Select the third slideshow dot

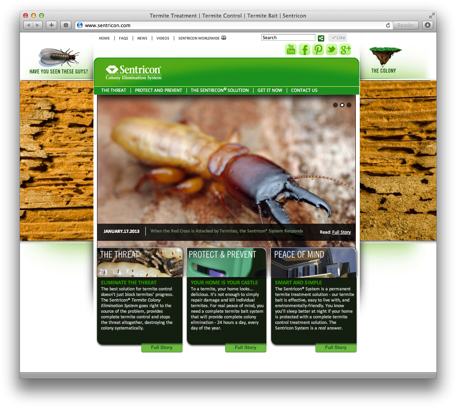pos(349,105)
